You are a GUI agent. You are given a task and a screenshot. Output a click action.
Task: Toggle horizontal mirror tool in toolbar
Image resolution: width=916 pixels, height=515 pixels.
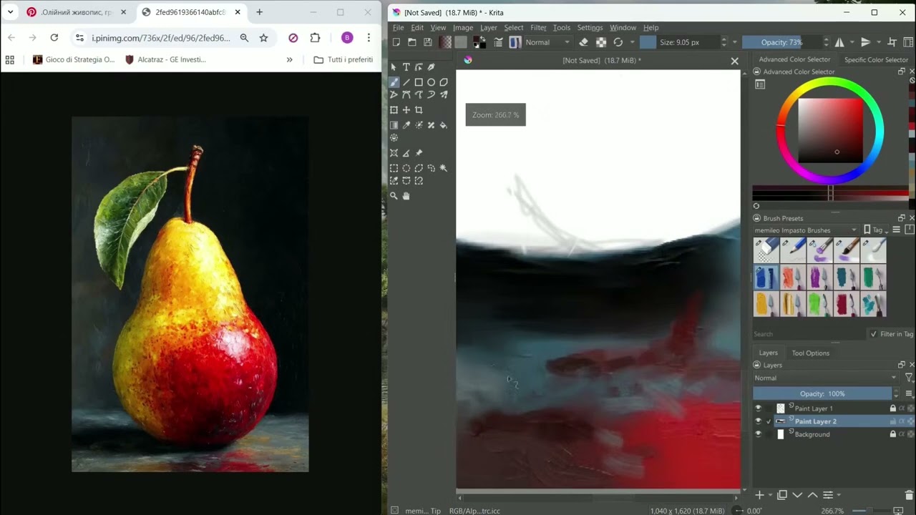pos(839,42)
